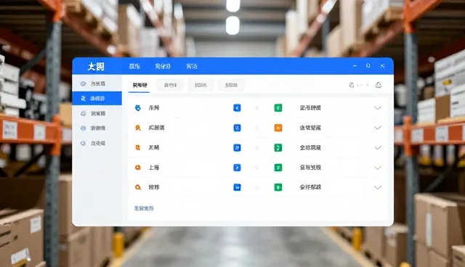This screenshot has height=267, width=465.
Task: Click the clock history icon above the list
Action: click(x=352, y=85)
